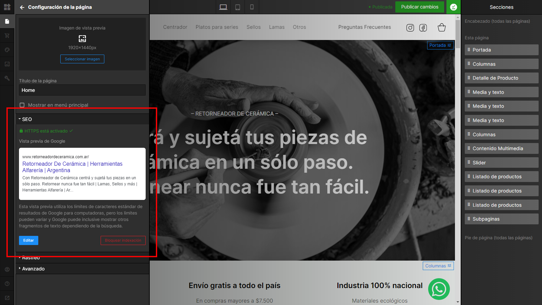Open the store cart sidebar icon
Viewport: 542px width, 305px height.
click(x=7, y=36)
